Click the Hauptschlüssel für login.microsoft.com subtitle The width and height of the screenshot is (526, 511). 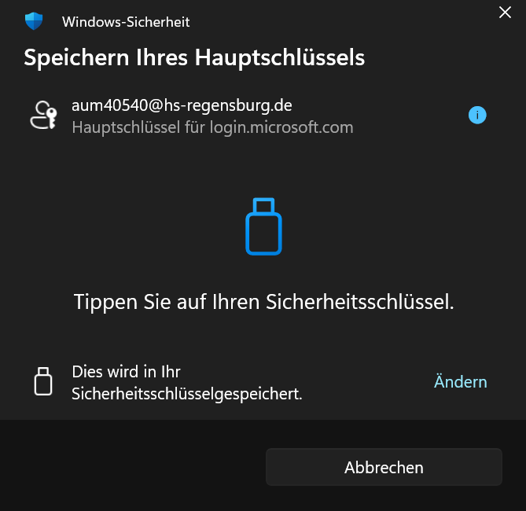[x=213, y=127]
